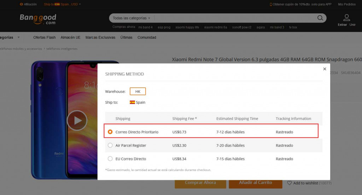This screenshot has width=362, height=195.
Task: Click Afiliación link
Action: (x=30, y=4)
